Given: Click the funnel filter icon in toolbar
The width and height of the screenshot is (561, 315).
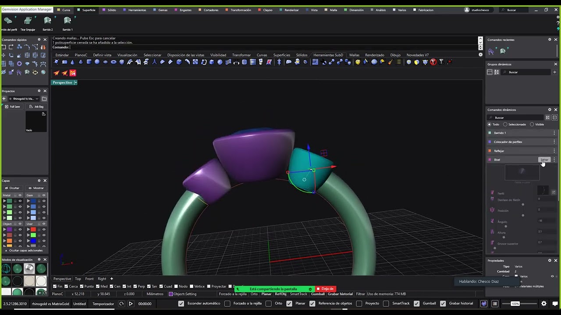Looking at the screenshot, I should pos(441,62).
